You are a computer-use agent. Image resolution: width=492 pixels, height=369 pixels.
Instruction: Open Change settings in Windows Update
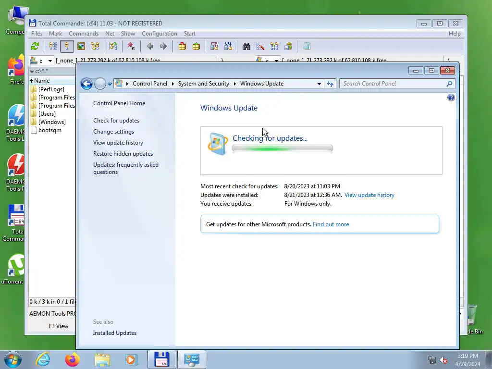[113, 132]
